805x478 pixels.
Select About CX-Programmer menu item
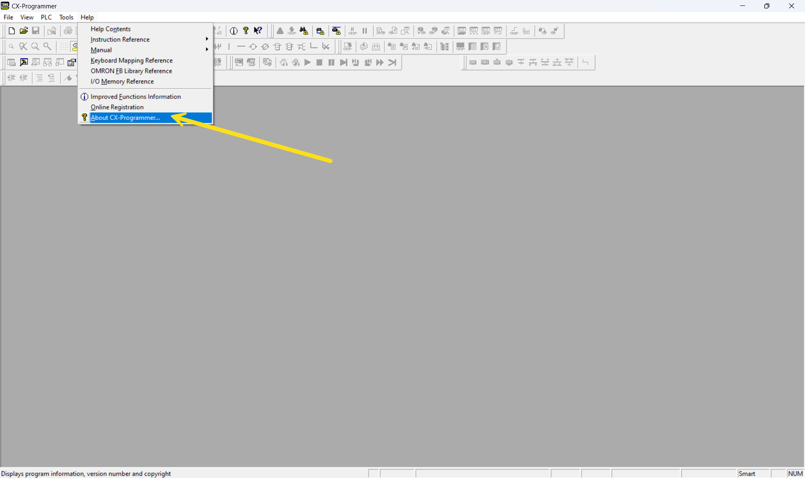tap(125, 118)
